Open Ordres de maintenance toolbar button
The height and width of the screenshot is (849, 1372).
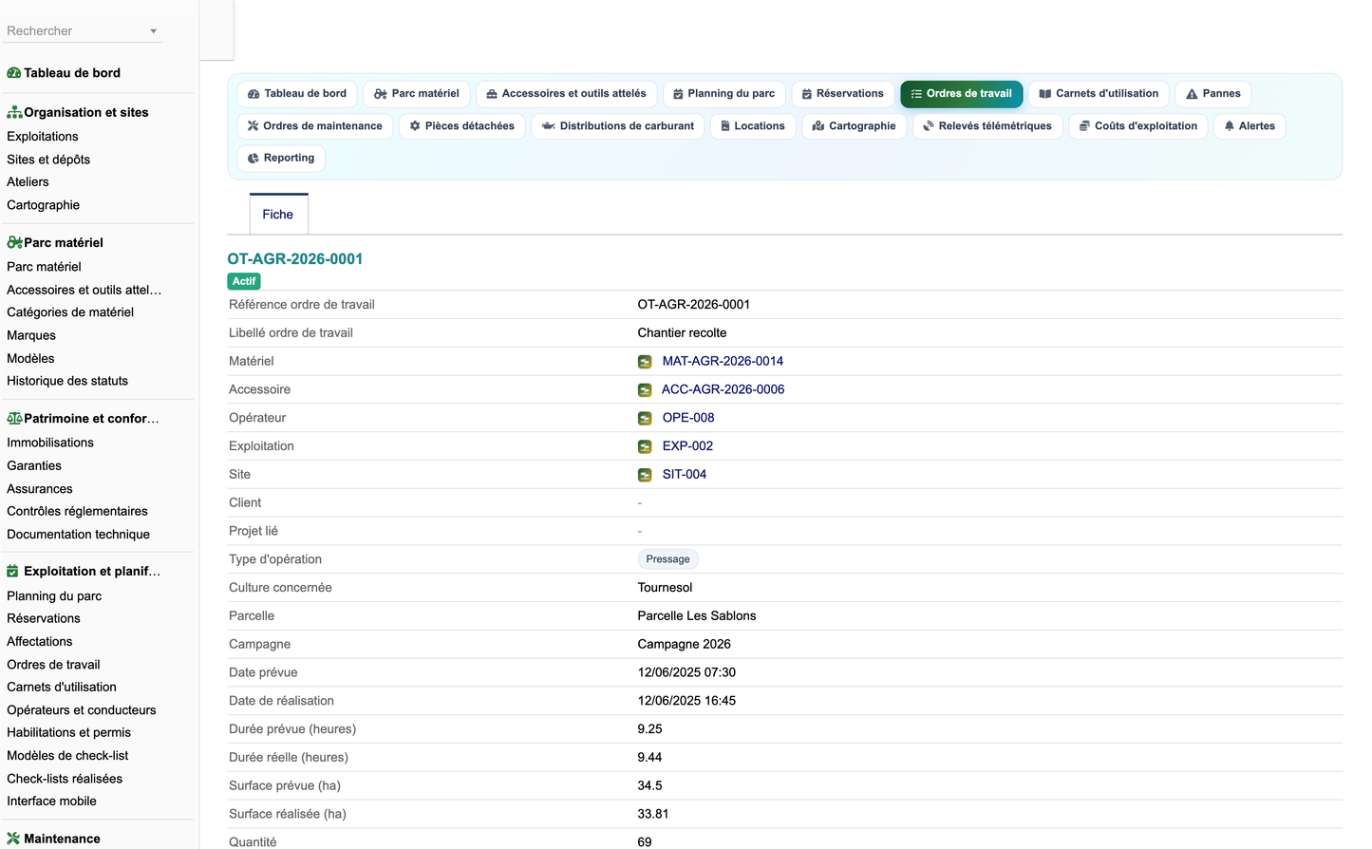(315, 126)
